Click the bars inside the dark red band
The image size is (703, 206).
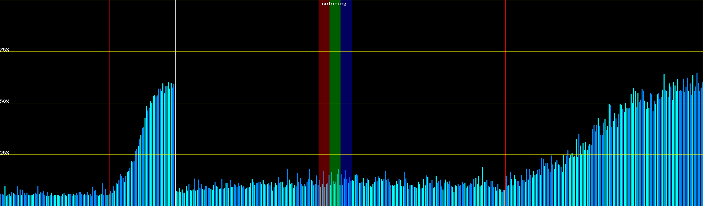(324, 194)
